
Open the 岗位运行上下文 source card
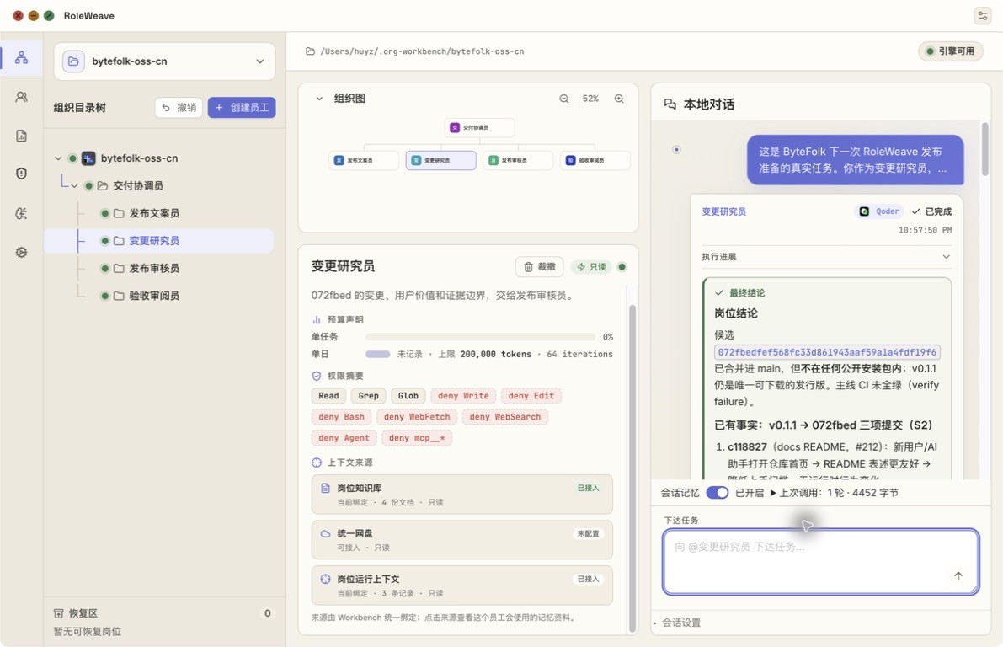(461, 585)
